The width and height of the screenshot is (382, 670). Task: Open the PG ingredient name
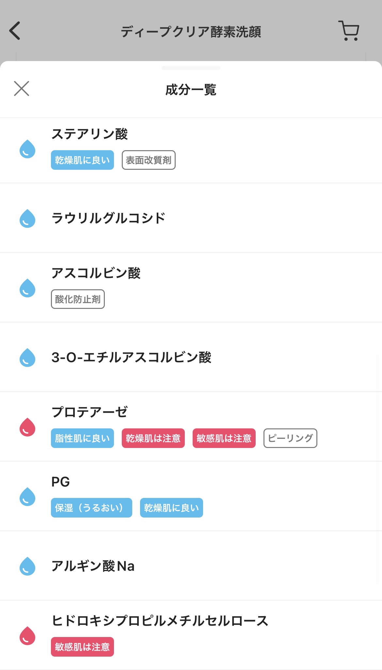61,482
